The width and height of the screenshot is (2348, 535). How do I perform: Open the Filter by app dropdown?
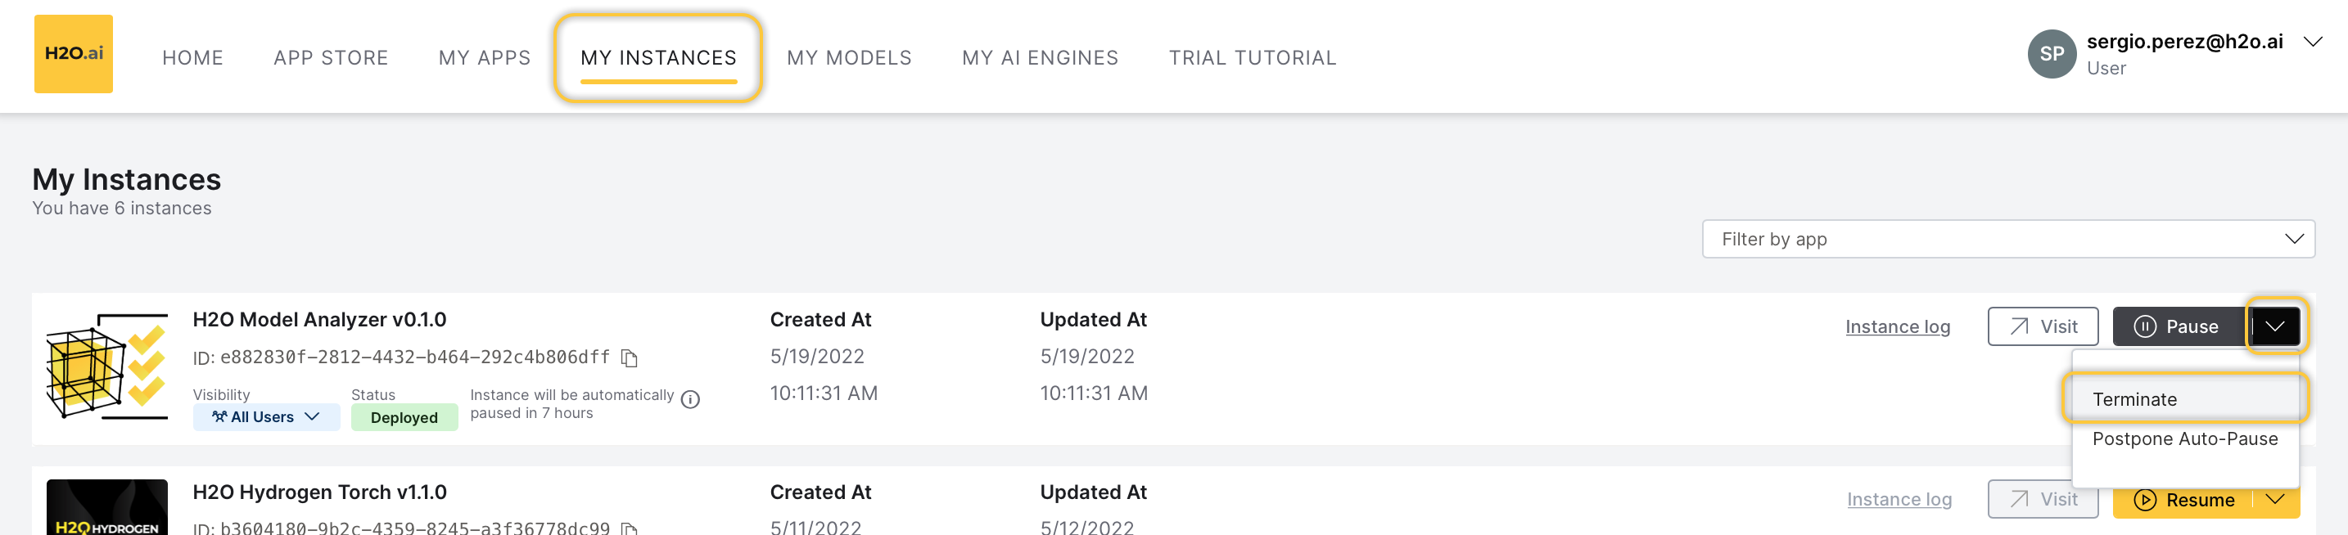click(x=2008, y=239)
